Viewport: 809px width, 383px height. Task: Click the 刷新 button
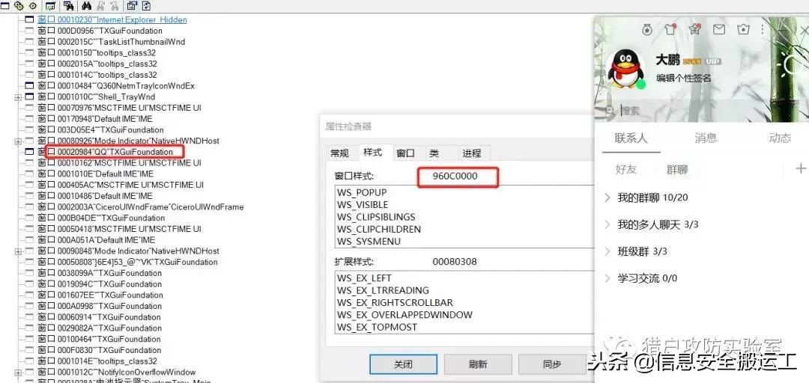tap(478, 364)
